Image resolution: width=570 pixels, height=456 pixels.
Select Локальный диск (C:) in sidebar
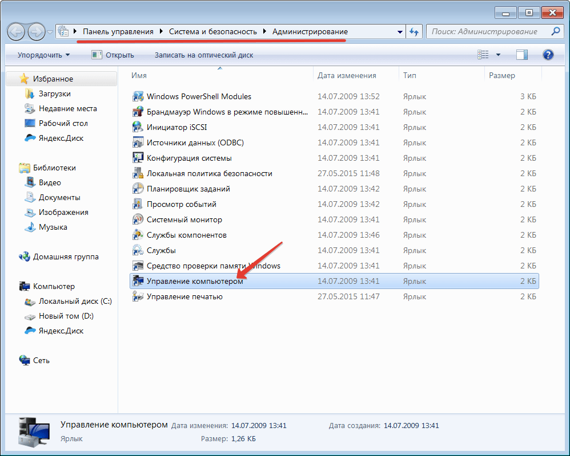coord(75,301)
